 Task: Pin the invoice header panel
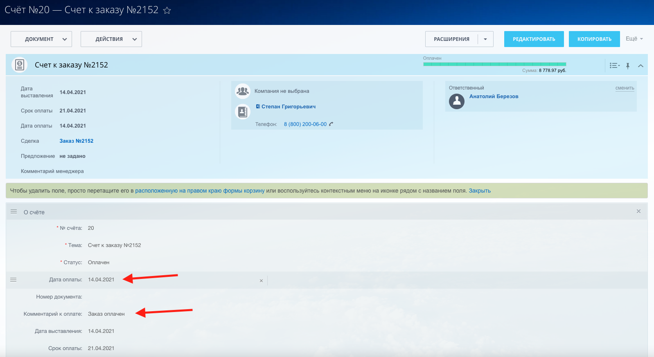(628, 66)
